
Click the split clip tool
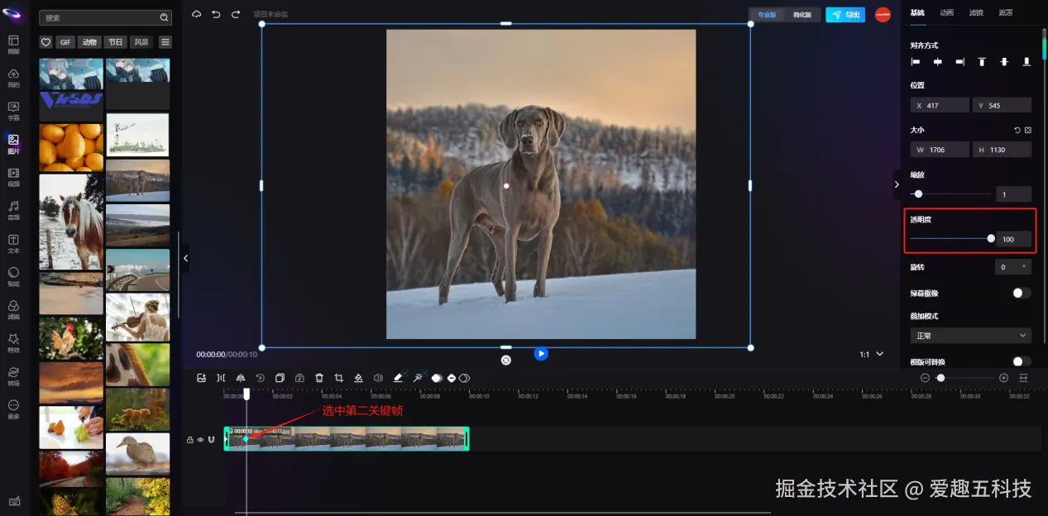tap(221, 378)
